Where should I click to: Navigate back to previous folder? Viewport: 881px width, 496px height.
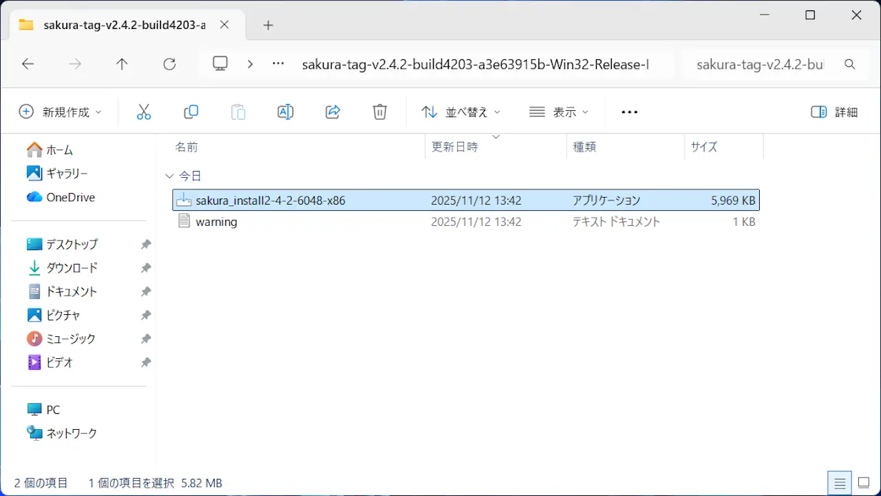(x=28, y=64)
